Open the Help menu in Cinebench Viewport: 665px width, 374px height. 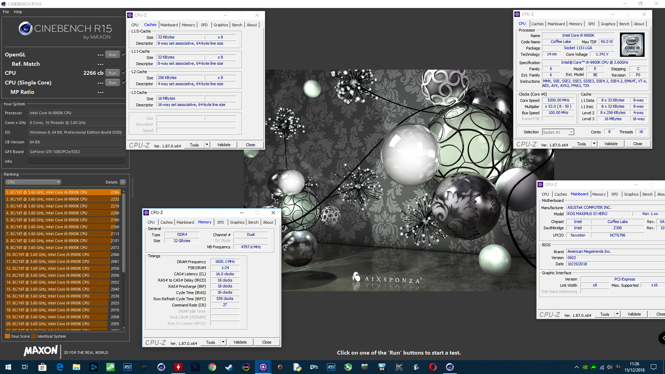click(x=18, y=12)
